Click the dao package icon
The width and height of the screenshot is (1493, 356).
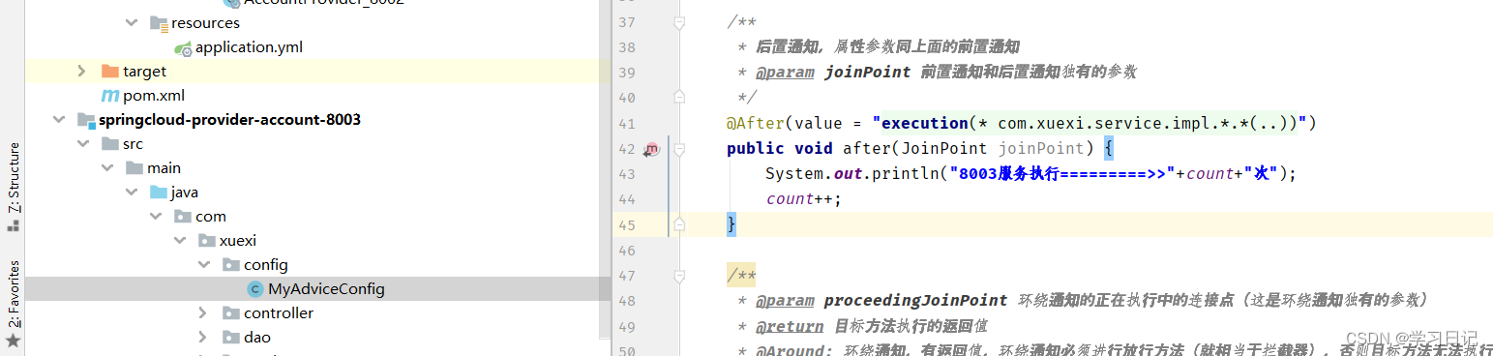pyautogui.click(x=231, y=338)
